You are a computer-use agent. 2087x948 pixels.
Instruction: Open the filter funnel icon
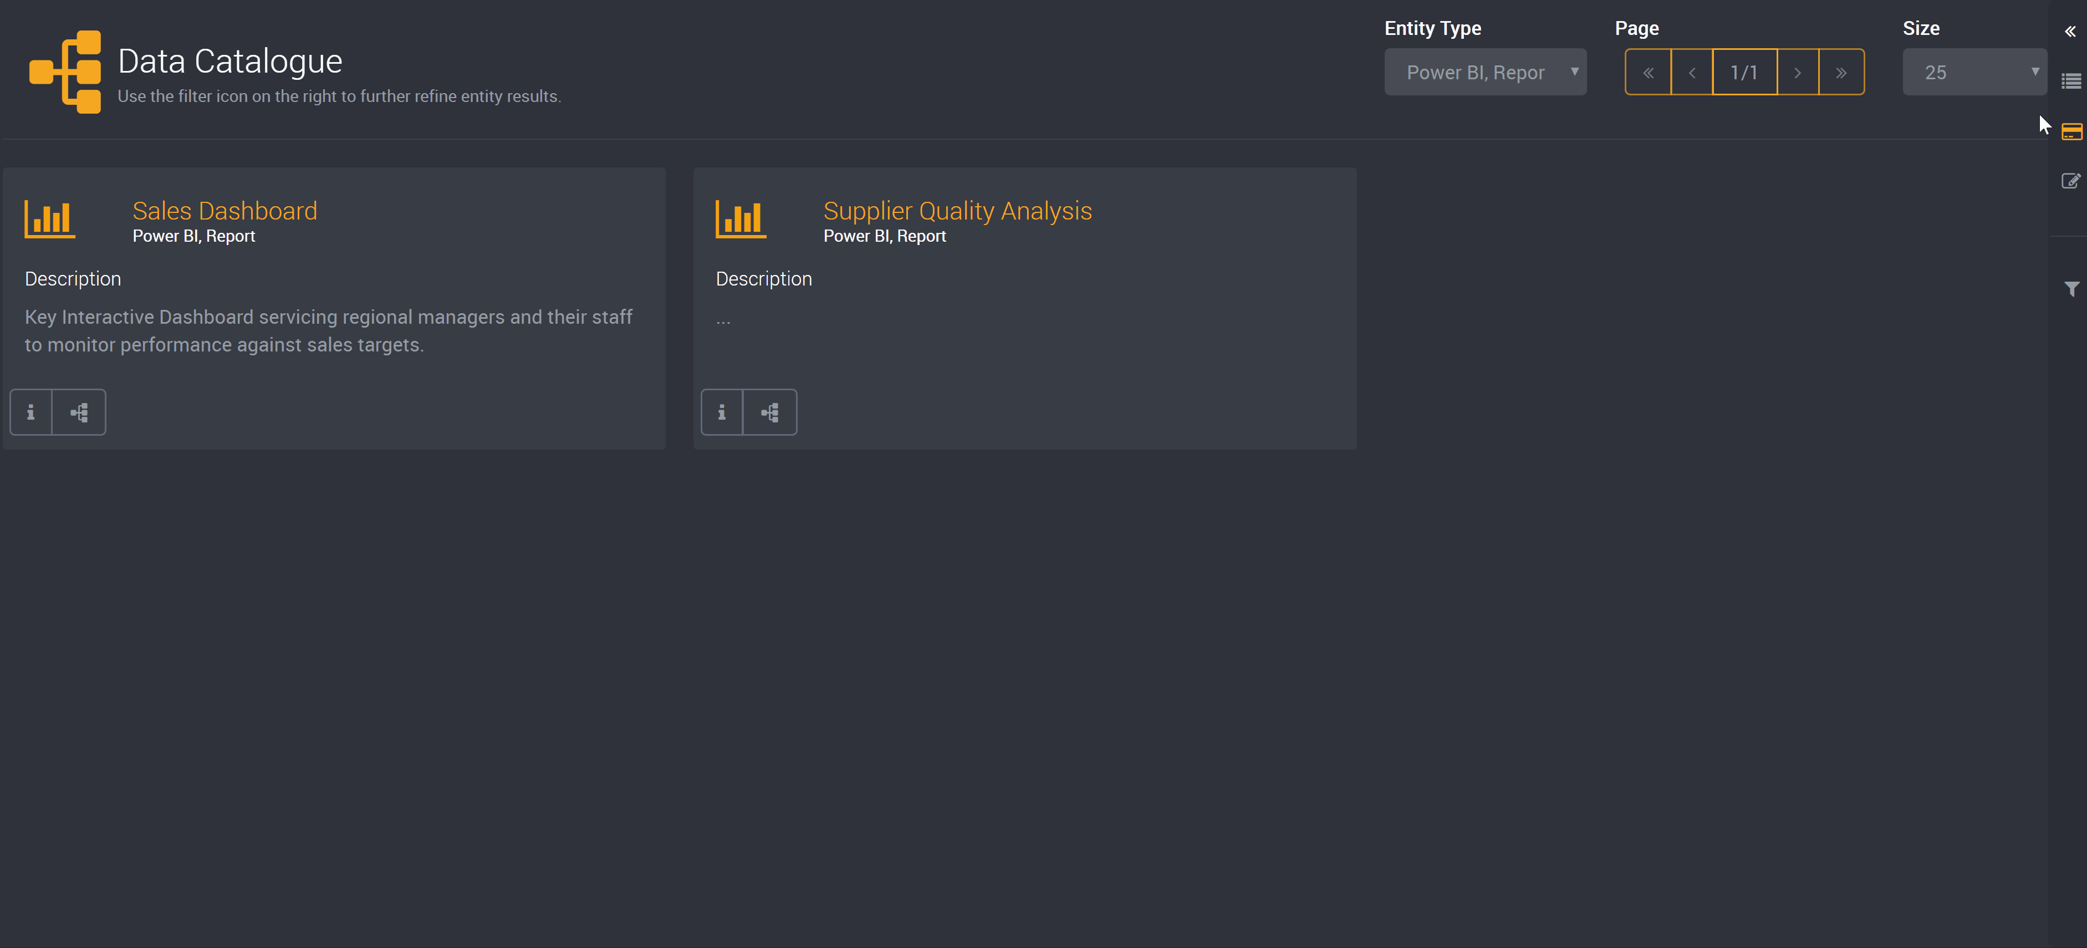click(x=2071, y=289)
